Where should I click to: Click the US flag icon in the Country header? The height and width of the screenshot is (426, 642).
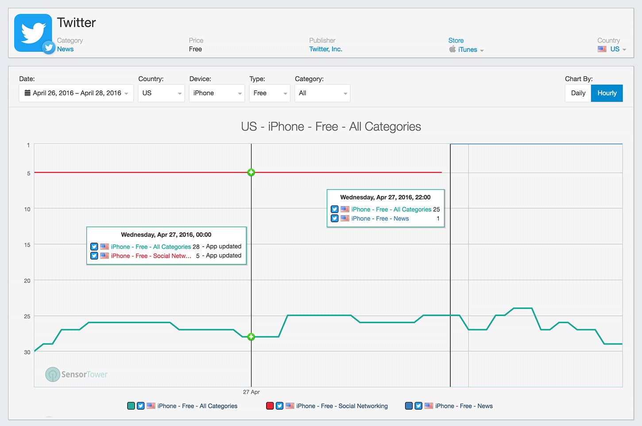(602, 49)
